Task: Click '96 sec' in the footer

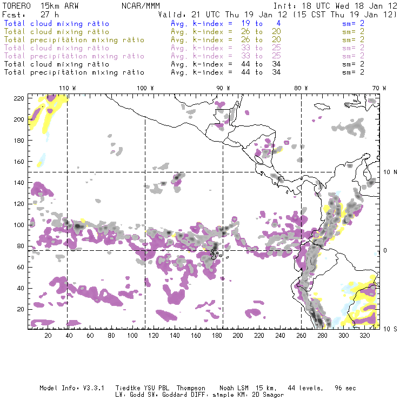Action: pyautogui.click(x=345, y=388)
